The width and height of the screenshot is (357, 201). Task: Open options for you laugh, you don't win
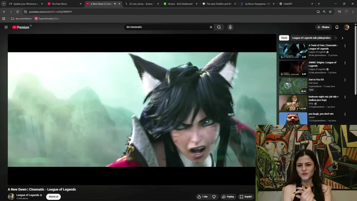click(x=345, y=114)
